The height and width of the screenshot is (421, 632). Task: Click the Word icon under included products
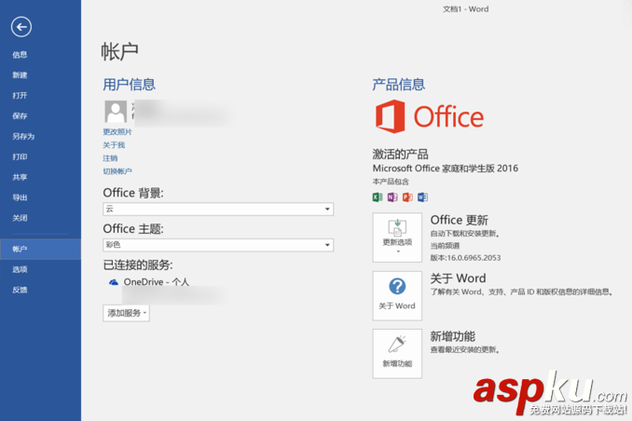pos(422,197)
